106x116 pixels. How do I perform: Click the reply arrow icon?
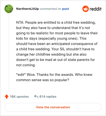[36, 97]
